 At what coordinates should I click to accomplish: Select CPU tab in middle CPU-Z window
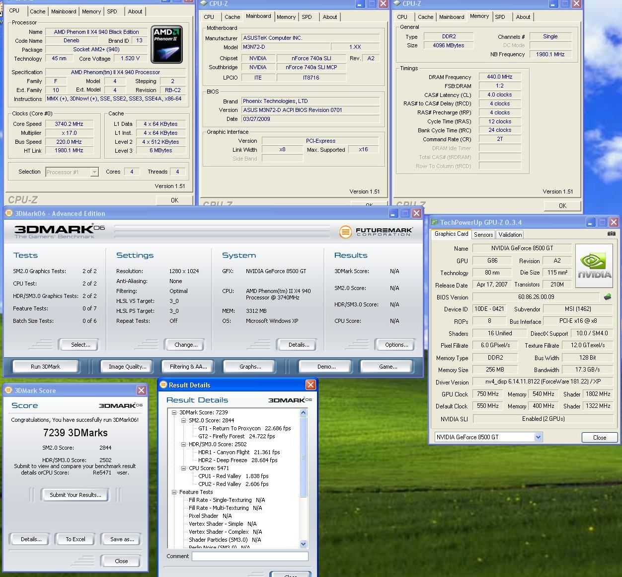point(209,17)
